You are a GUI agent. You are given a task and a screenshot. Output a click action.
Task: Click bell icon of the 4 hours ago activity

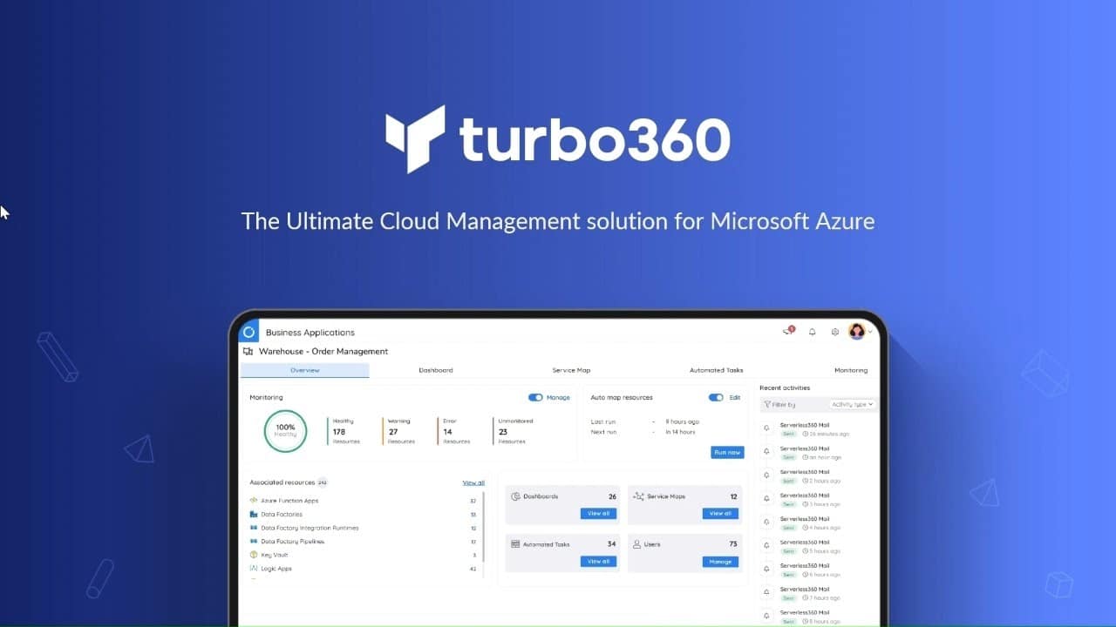(766, 522)
